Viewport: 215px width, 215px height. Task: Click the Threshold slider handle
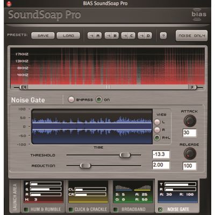click(x=125, y=155)
